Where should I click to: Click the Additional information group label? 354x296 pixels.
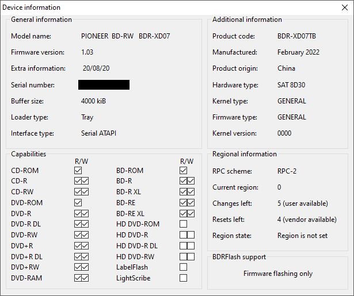coord(247,20)
